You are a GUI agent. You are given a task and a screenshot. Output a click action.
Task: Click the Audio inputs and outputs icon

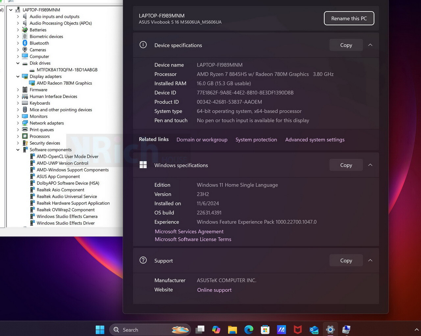tap(25, 16)
